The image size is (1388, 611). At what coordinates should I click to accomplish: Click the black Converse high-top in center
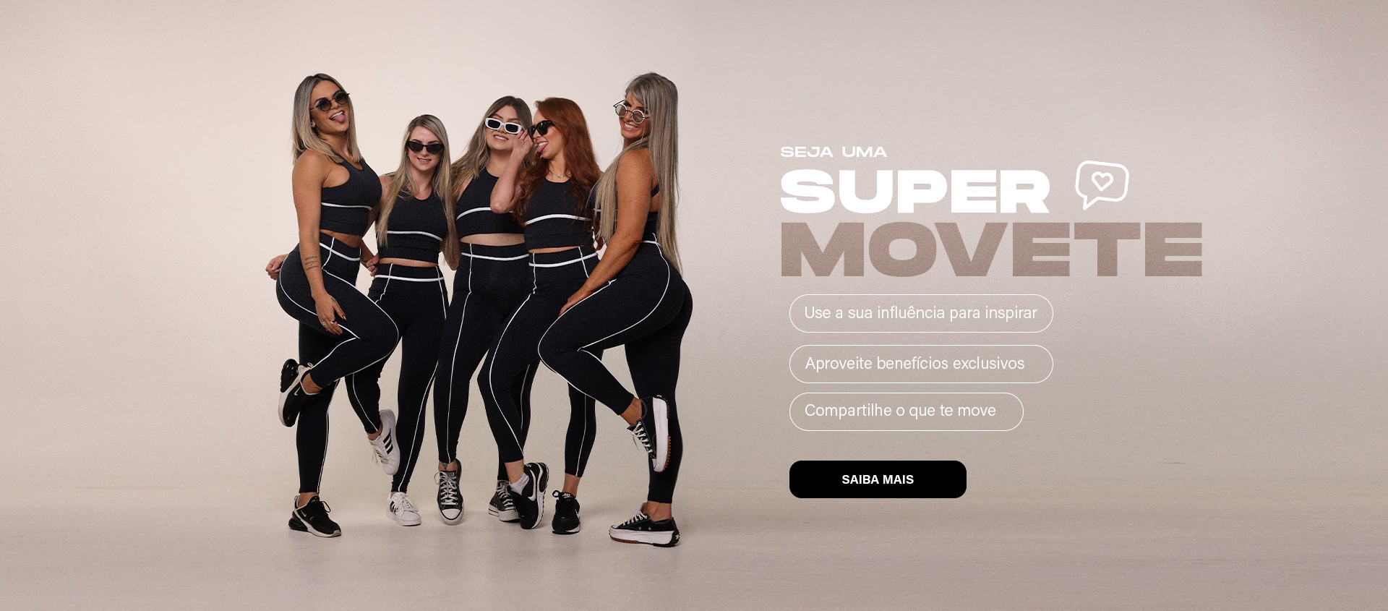(450, 492)
